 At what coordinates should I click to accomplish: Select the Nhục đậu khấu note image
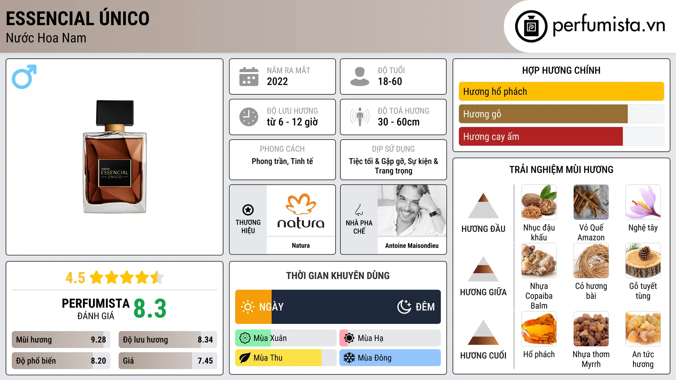click(x=539, y=202)
